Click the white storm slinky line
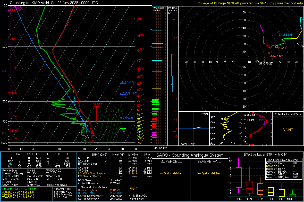The width and height of the screenshot is (304, 202). point(198,128)
